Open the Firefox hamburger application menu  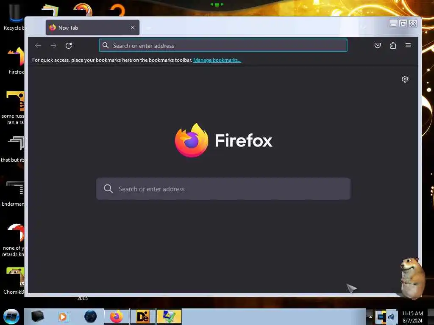point(408,45)
